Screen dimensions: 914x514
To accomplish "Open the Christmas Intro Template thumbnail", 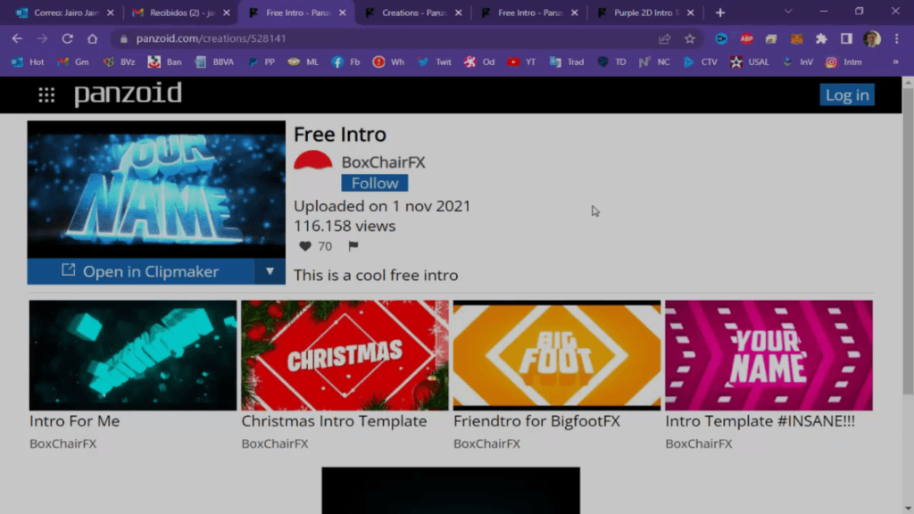I will pyautogui.click(x=345, y=354).
